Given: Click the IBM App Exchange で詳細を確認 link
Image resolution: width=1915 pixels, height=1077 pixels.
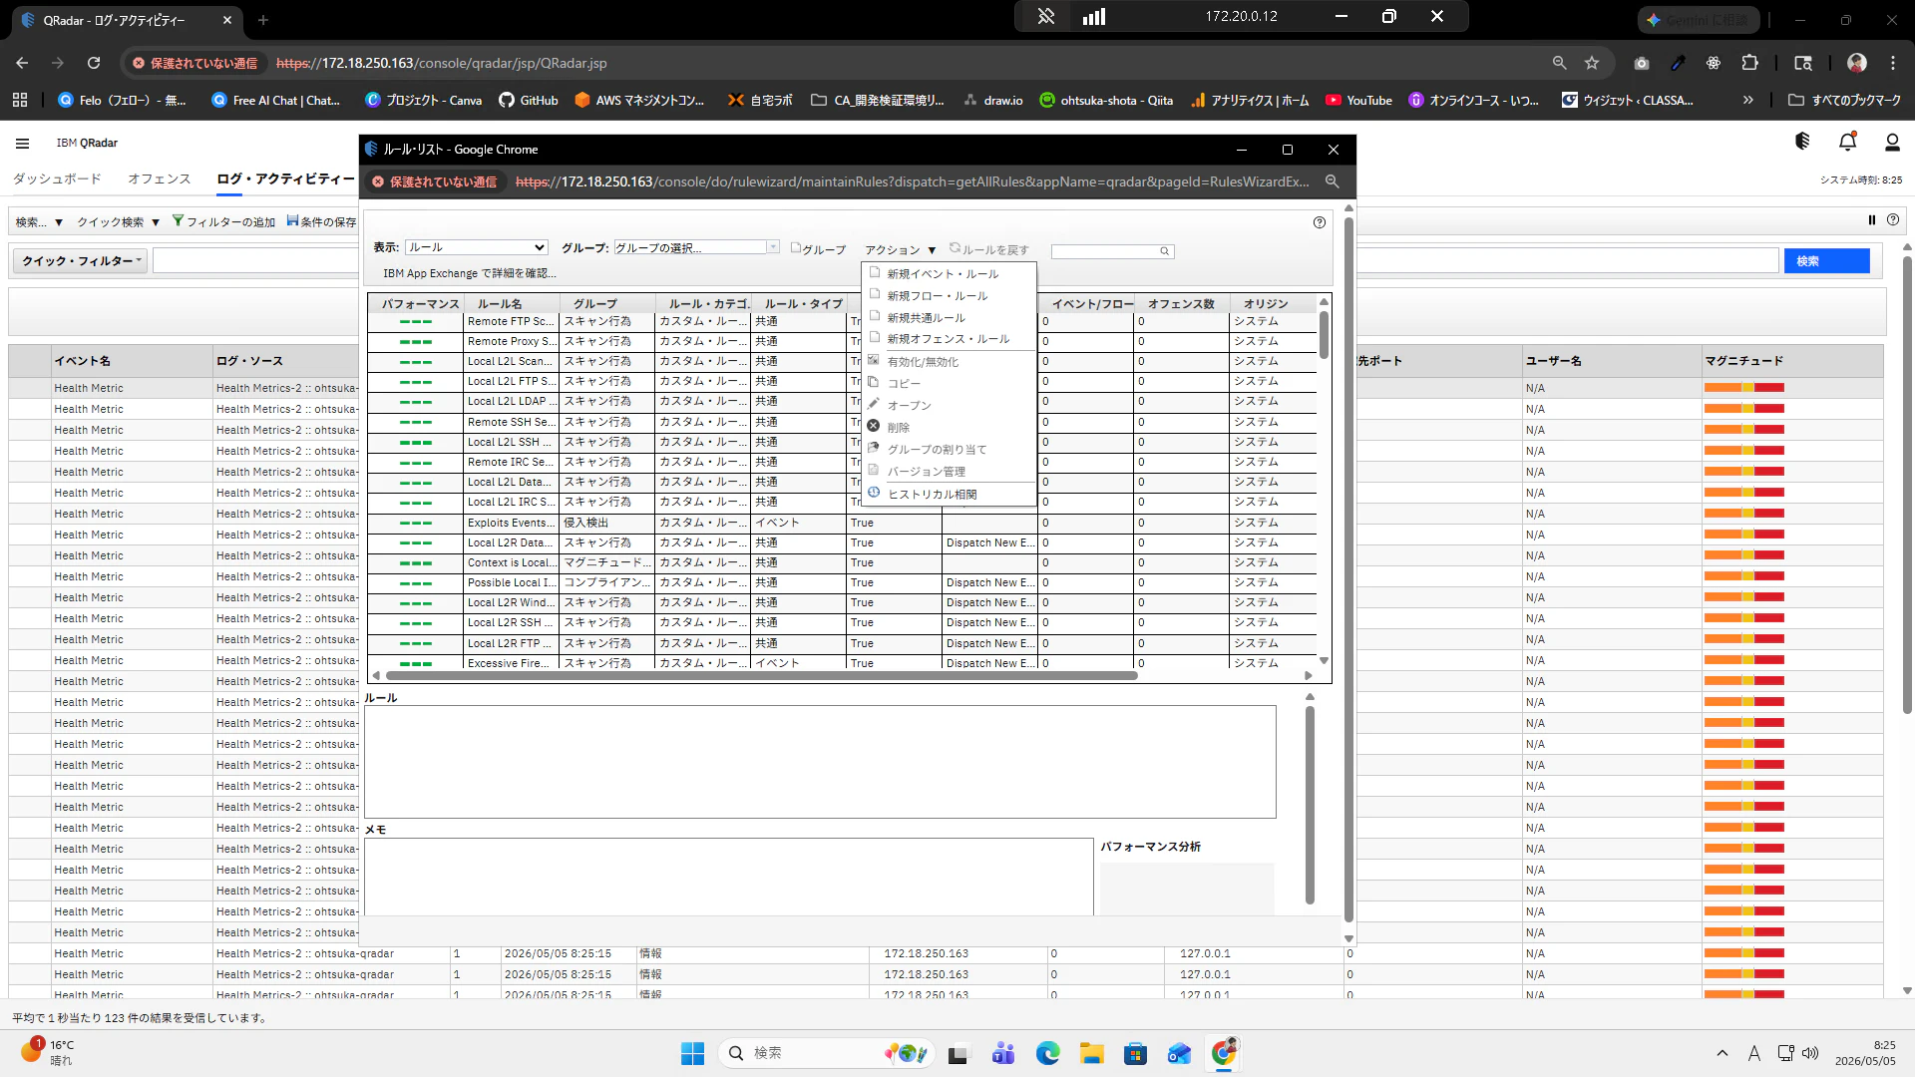Looking at the screenshot, I should coord(469,273).
